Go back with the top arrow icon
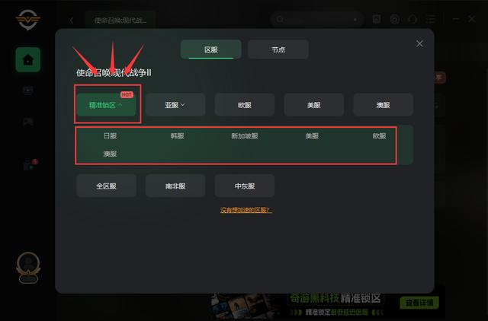 pyautogui.click(x=72, y=21)
